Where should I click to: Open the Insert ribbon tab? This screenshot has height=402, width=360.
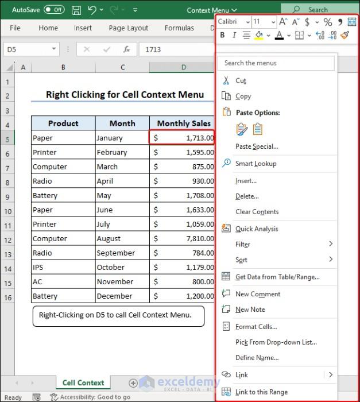coord(83,28)
